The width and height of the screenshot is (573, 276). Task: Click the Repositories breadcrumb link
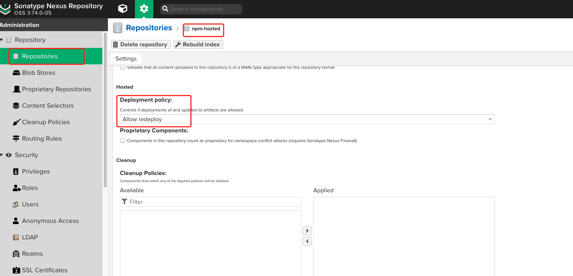[149, 28]
